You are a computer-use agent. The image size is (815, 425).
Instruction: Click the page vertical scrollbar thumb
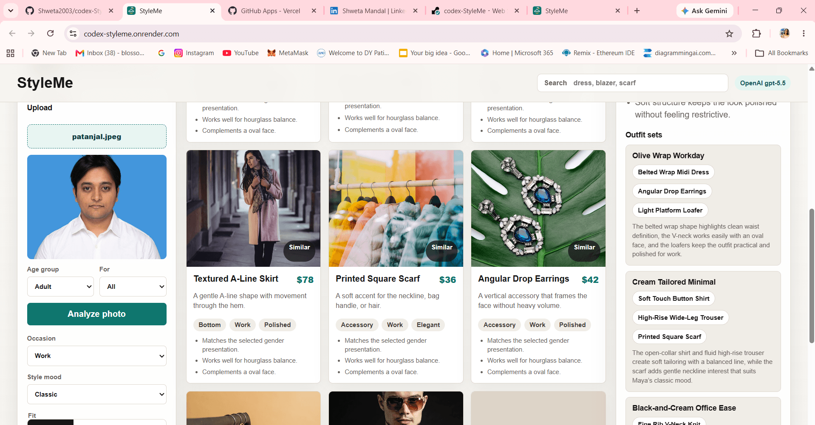point(812,276)
